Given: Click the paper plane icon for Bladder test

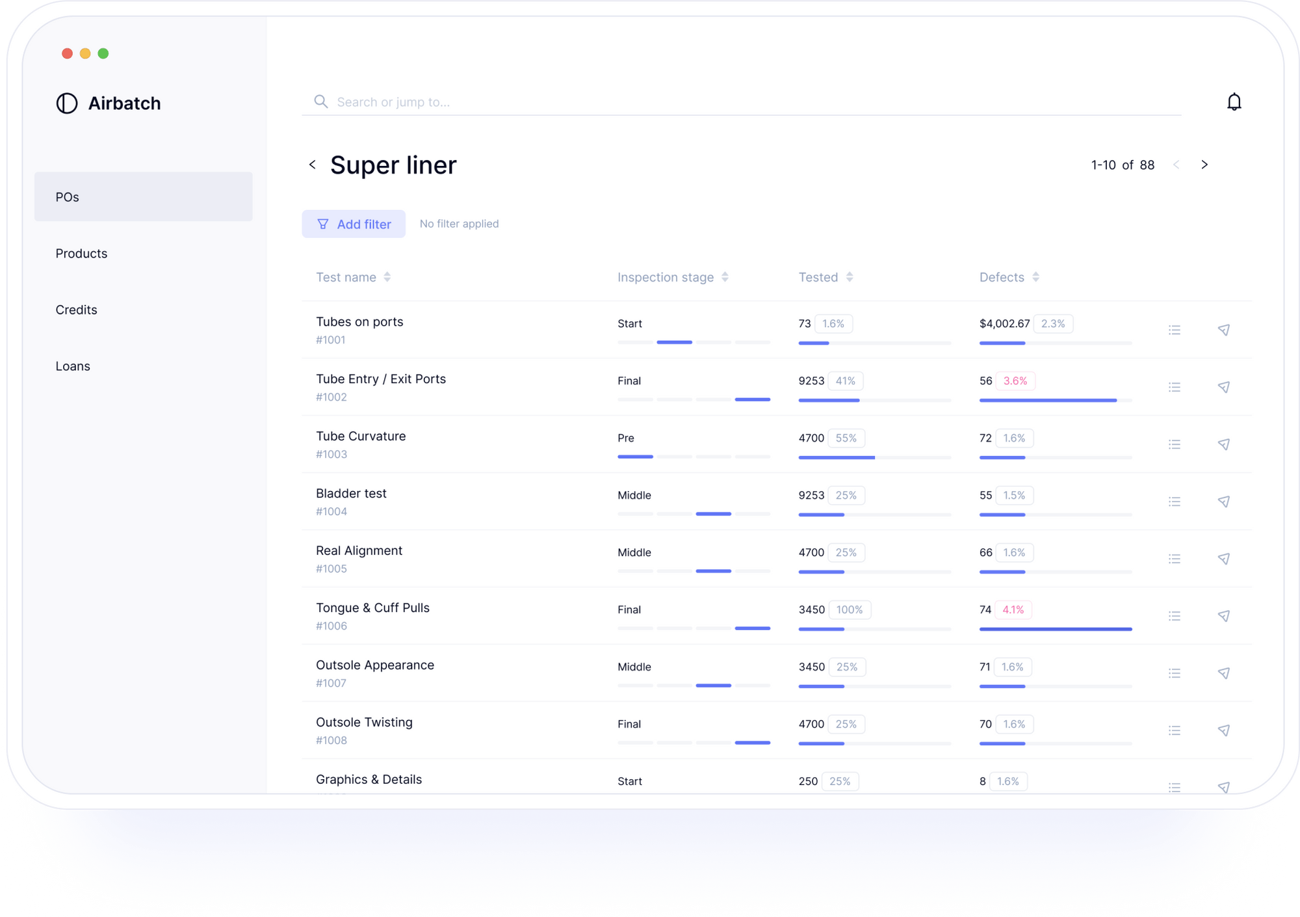Looking at the screenshot, I should tap(1224, 501).
